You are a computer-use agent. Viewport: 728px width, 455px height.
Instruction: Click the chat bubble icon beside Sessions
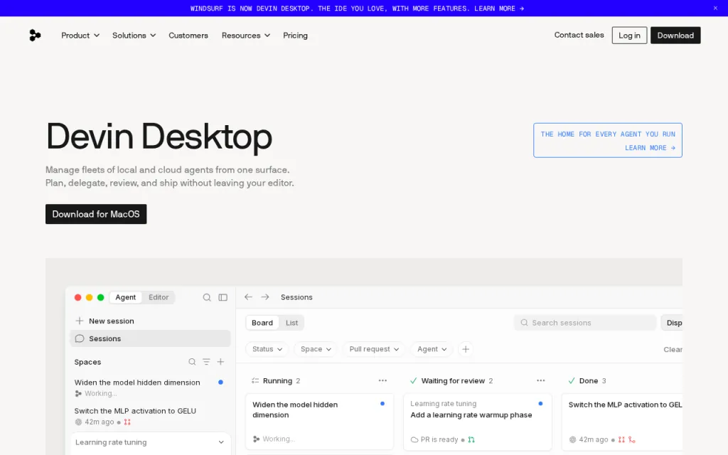pyautogui.click(x=80, y=338)
